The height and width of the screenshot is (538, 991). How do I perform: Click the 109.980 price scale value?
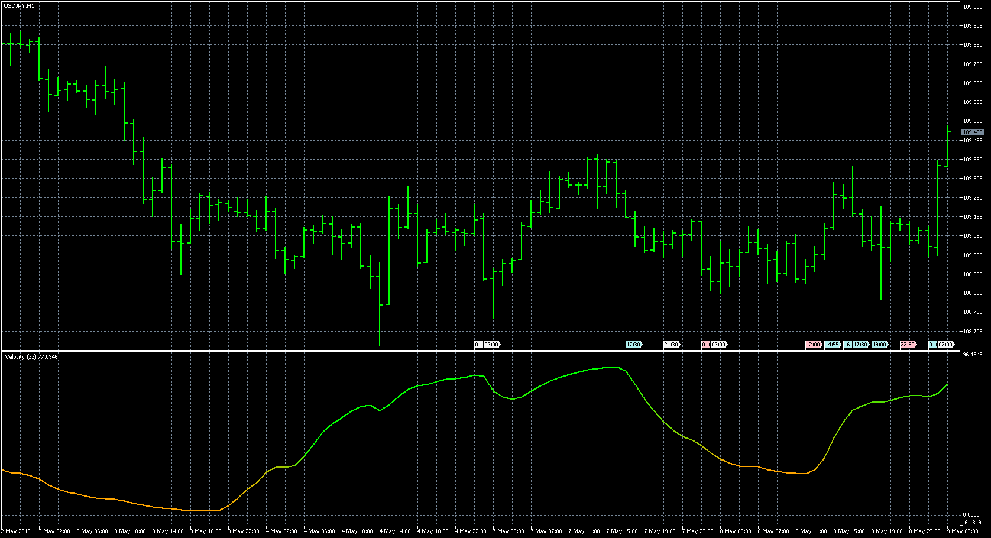pos(972,7)
